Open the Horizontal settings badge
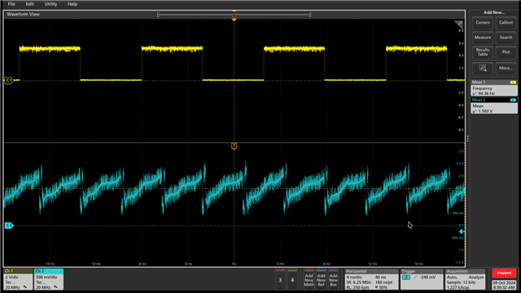Screen dimensions: 521x293 371,279
